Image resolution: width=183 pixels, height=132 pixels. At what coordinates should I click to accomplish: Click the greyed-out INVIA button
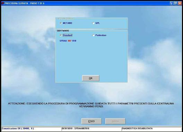(x=115, y=121)
